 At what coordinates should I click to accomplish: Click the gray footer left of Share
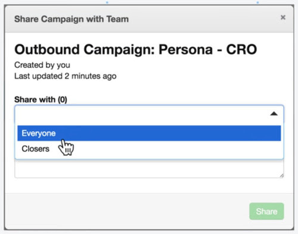coord(127,211)
